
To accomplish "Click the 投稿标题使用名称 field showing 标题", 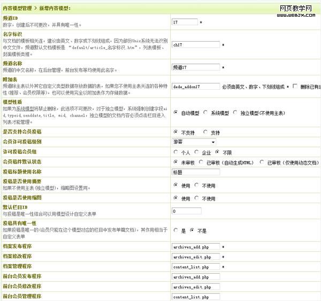I will click(196, 172).
